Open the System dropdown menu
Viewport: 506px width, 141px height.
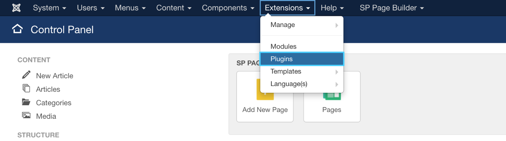pos(49,8)
